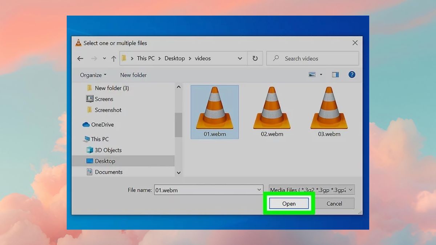
Task: Click the Documents page icon
Action: coord(89,172)
